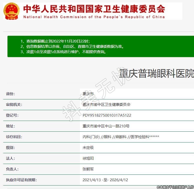The width and height of the screenshot is (194, 189).
Task: Click the 本图由平台注册用户上传 caption
Action: pyautogui.click(x=175, y=187)
